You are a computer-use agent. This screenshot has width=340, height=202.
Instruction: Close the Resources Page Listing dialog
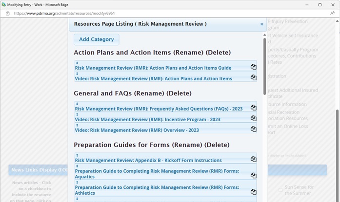point(261,24)
